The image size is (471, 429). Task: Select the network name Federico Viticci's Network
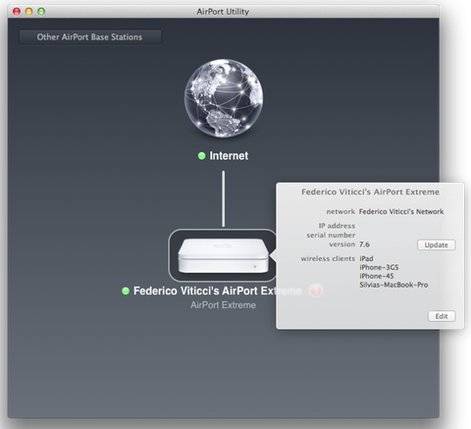coord(401,212)
